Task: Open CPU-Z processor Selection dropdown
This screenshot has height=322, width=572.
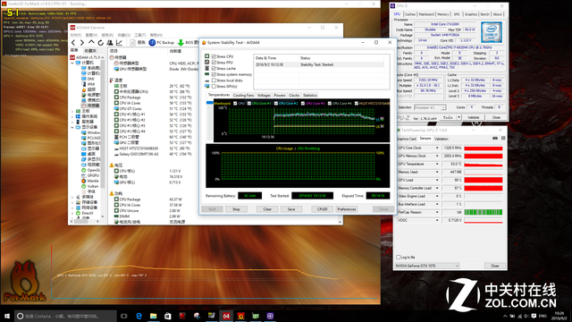Action: [430, 107]
